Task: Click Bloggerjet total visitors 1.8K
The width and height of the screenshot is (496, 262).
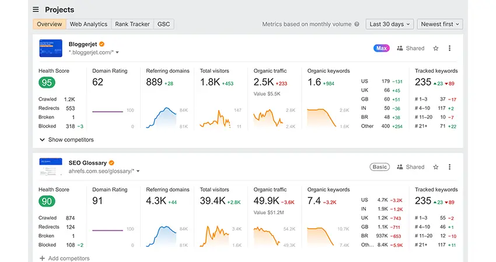Action: point(209,82)
